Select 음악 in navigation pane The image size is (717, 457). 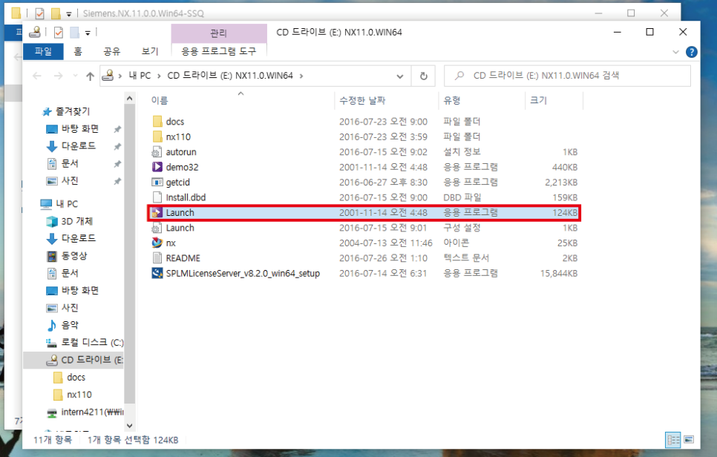tap(70, 325)
